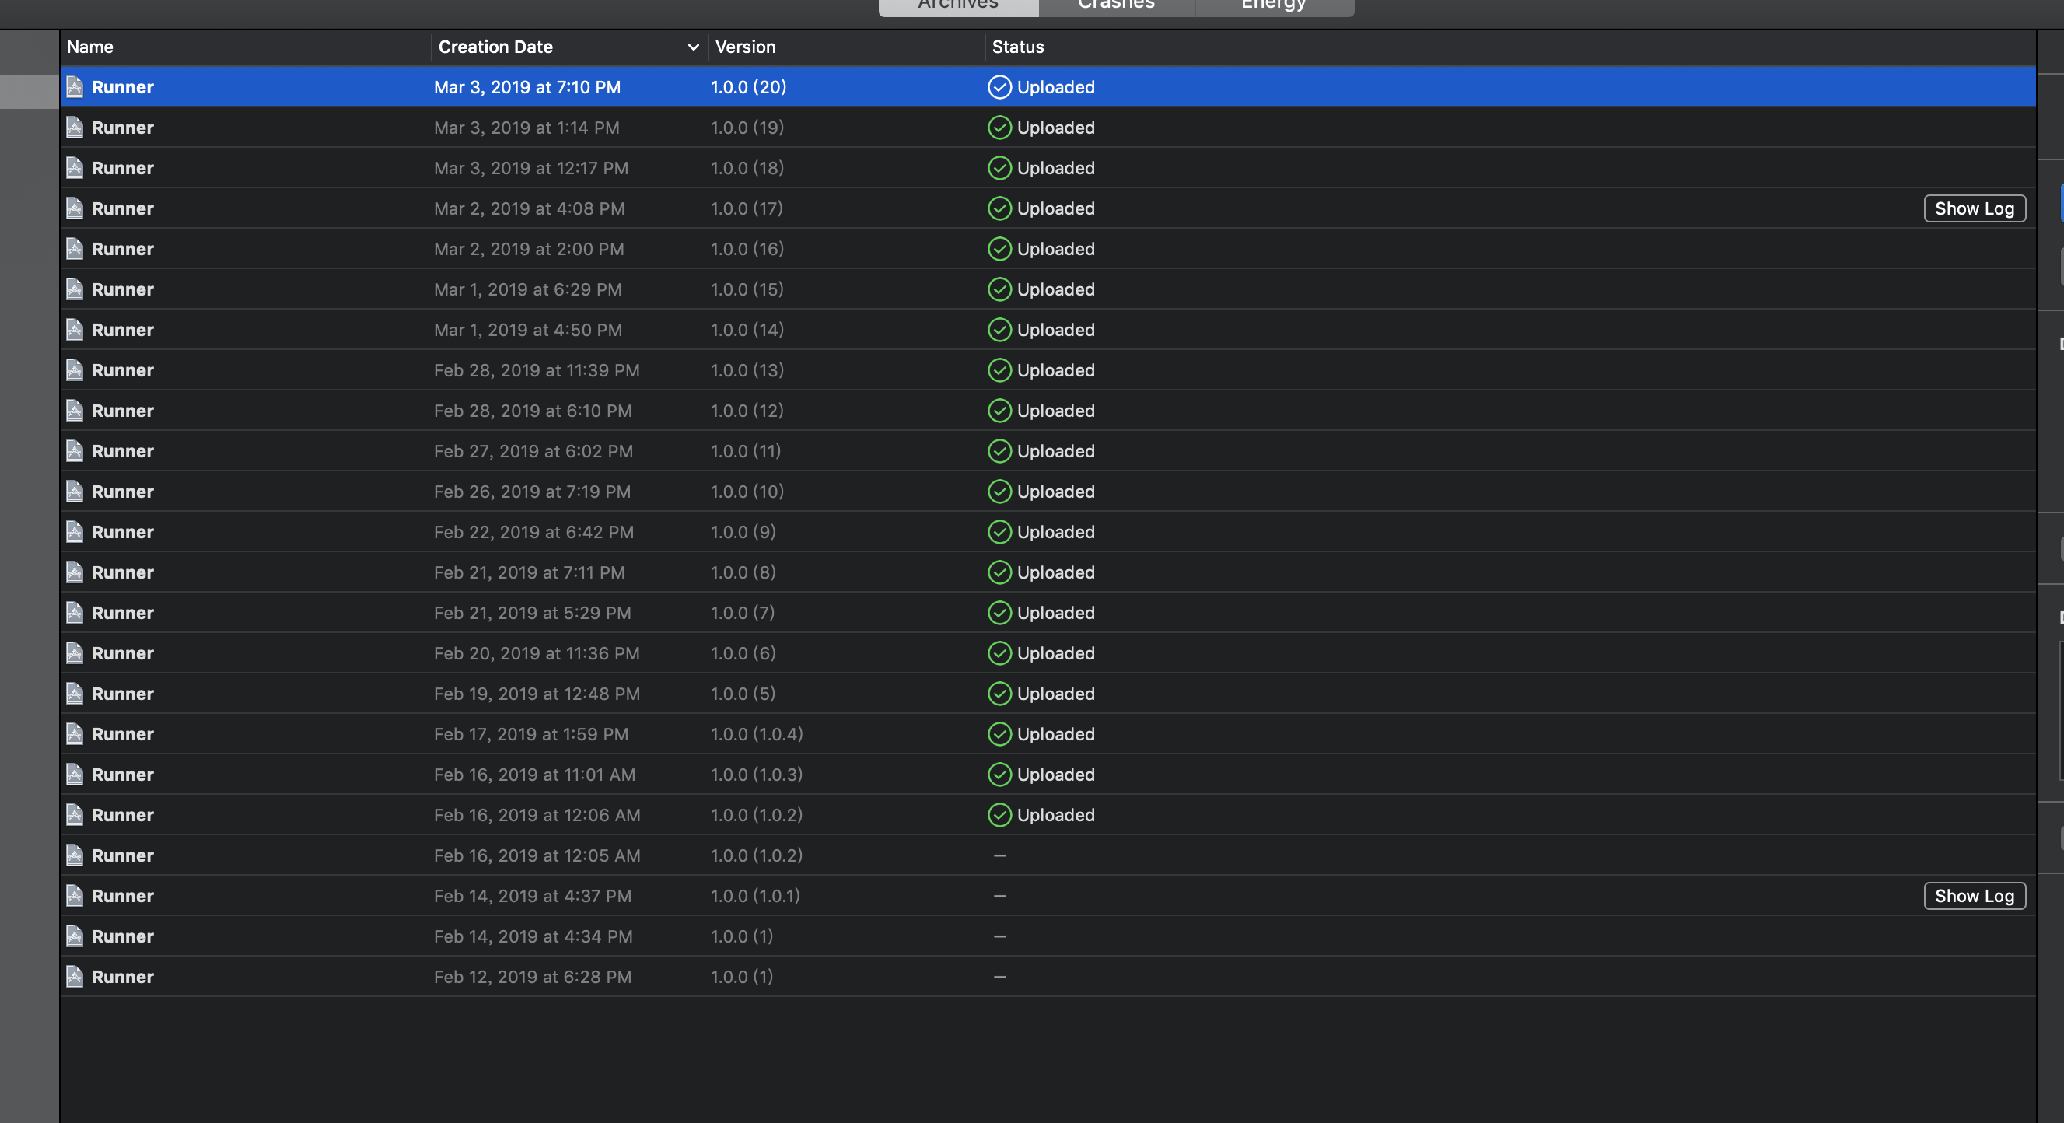Screen dimensions: 2064x1123
Task: Click uploaded checkmark icon for version 1.0.0 (1.0.4)
Action: coord(999,733)
